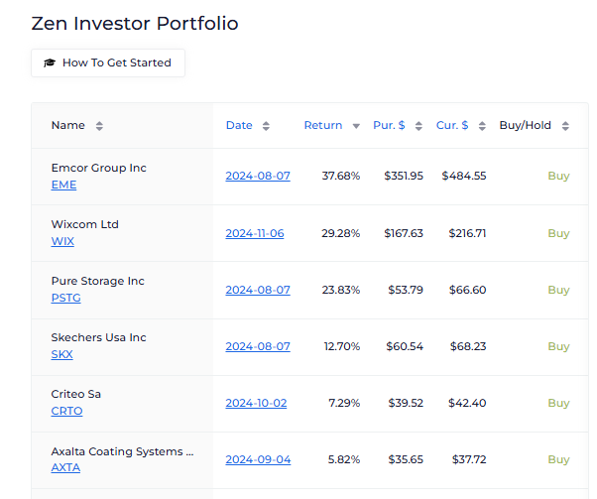Viewport: 597px width, 499px height.
Task: Click Buy rating in Axalta row
Action: [558, 459]
